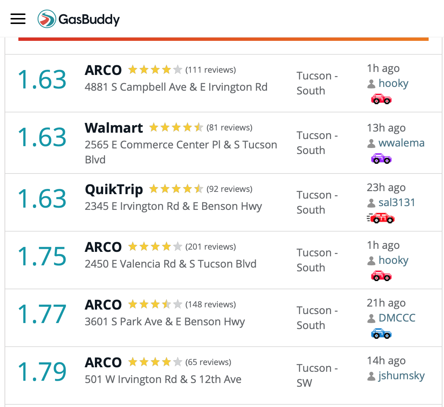This screenshot has height=407, width=444.
Task: Click star rating of Walmart station
Action: click(x=176, y=128)
